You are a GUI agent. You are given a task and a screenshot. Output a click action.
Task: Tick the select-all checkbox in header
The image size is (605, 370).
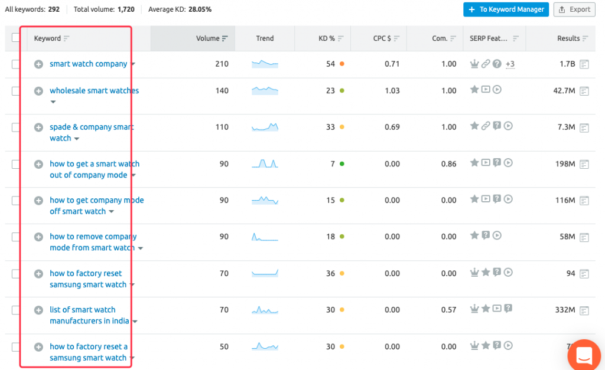coord(16,37)
